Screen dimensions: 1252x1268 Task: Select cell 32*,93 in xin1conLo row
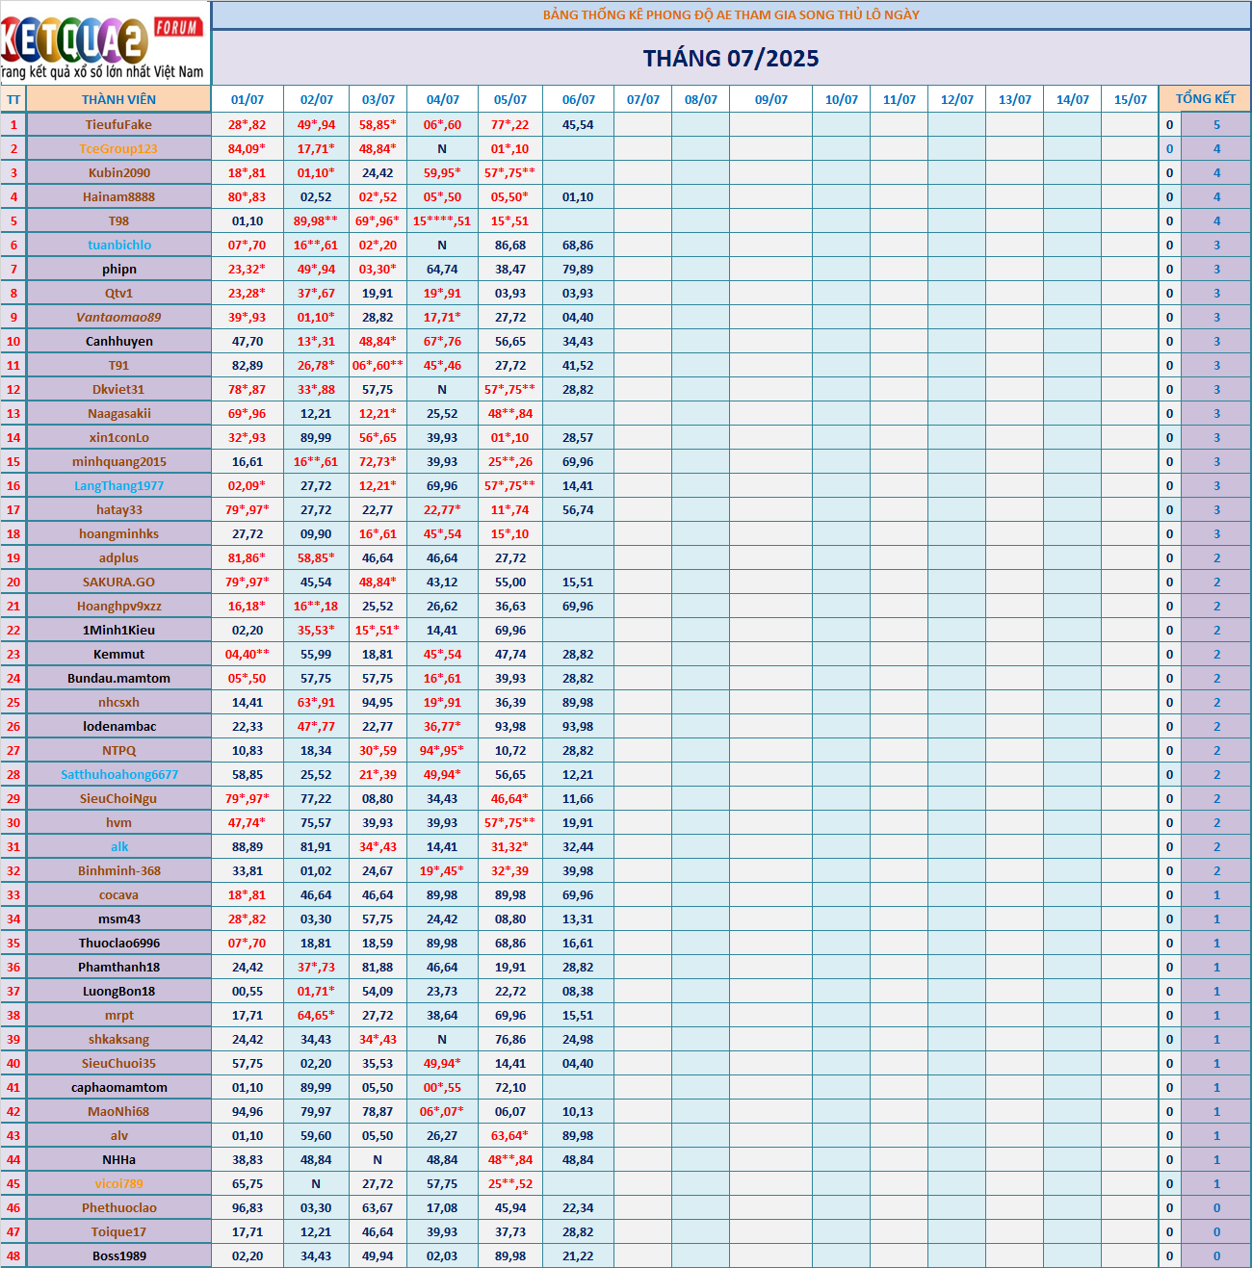248,437
